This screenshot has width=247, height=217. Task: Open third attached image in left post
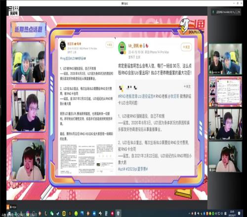105,159
